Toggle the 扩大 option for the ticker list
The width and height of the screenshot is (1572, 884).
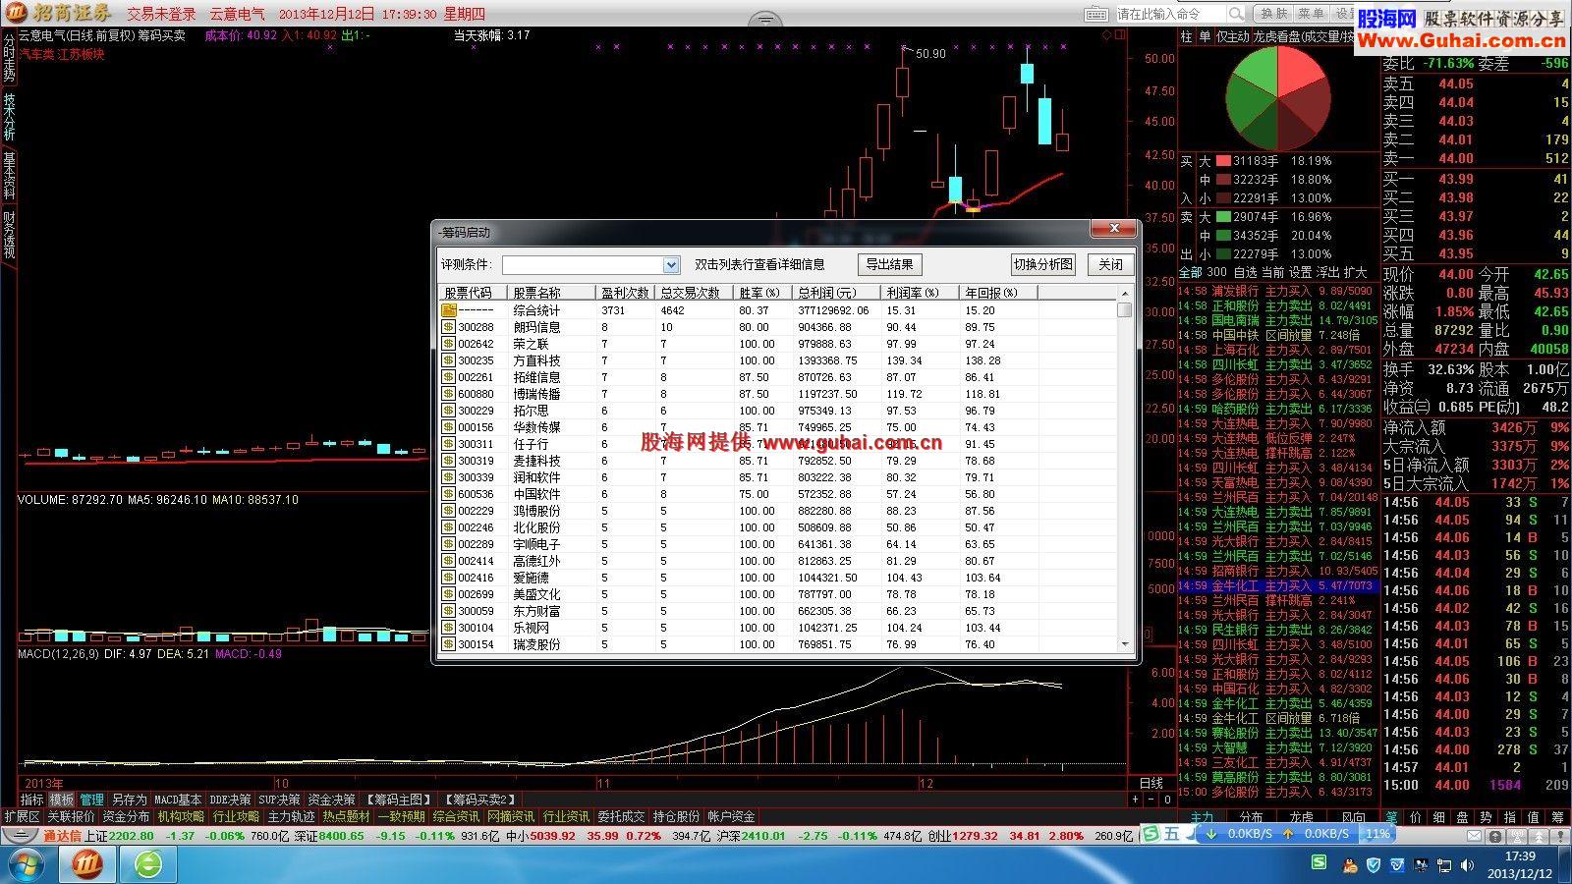1355,272
